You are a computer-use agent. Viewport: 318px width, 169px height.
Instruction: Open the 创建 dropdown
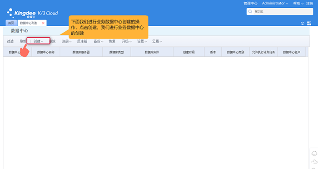pos(38,41)
